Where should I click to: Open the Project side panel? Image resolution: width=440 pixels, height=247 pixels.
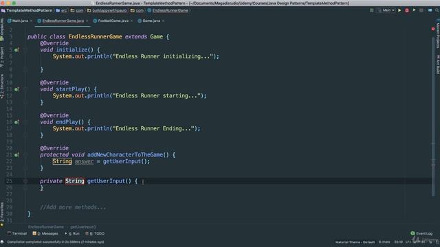[2, 57]
